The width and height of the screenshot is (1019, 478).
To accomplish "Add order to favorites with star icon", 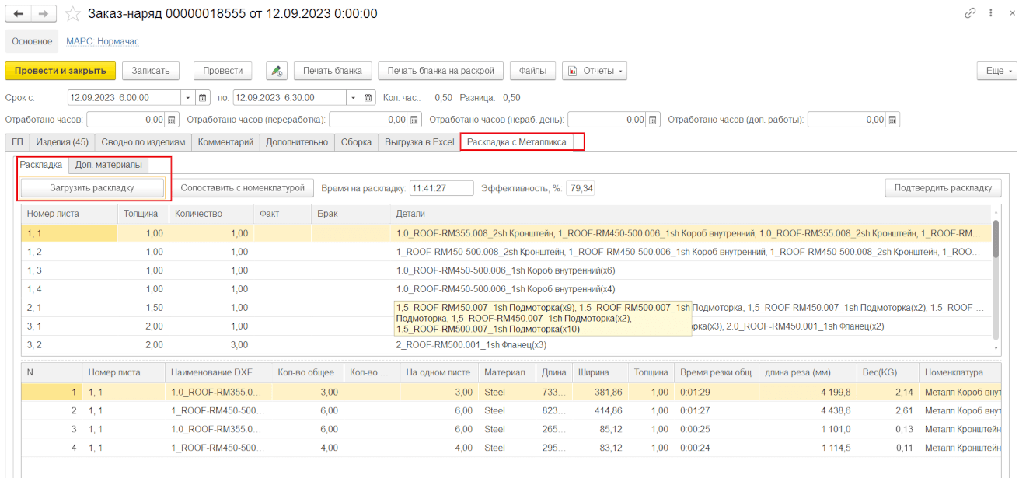I will tap(72, 14).
